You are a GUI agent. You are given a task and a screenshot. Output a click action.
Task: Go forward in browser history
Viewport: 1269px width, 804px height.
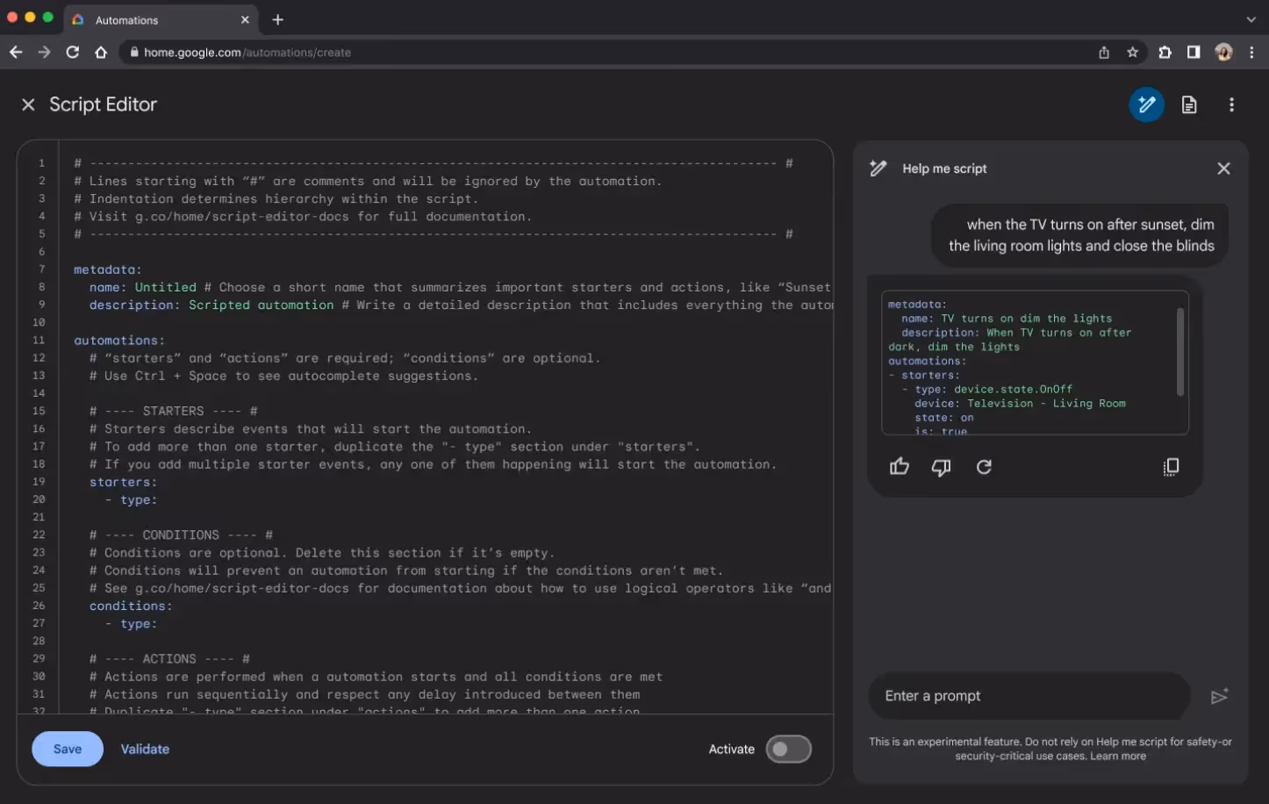44,53
